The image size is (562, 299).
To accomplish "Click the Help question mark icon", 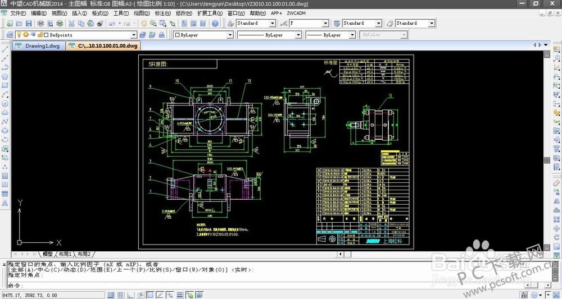I will (x=215, y=24).
